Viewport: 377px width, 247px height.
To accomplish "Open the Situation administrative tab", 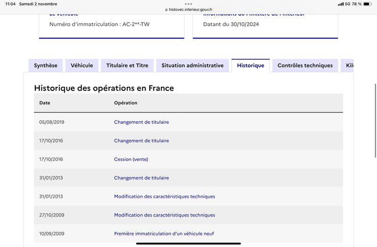I will tap(192, 65).
